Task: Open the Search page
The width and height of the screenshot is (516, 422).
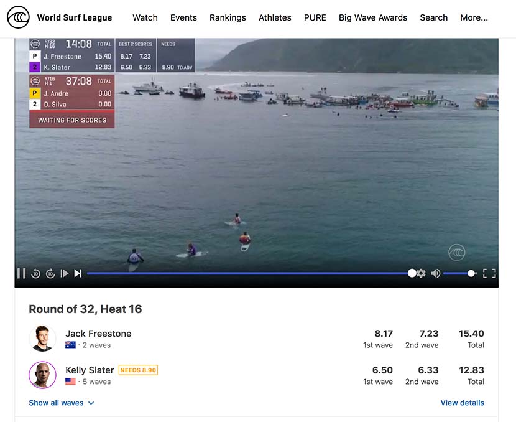Action: tap(434, 17)
